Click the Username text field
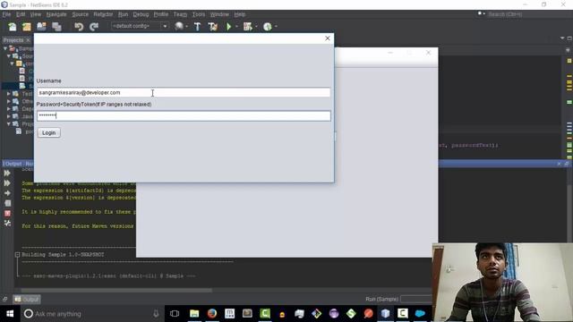This screenshot has height=322, width=573. 184,92
